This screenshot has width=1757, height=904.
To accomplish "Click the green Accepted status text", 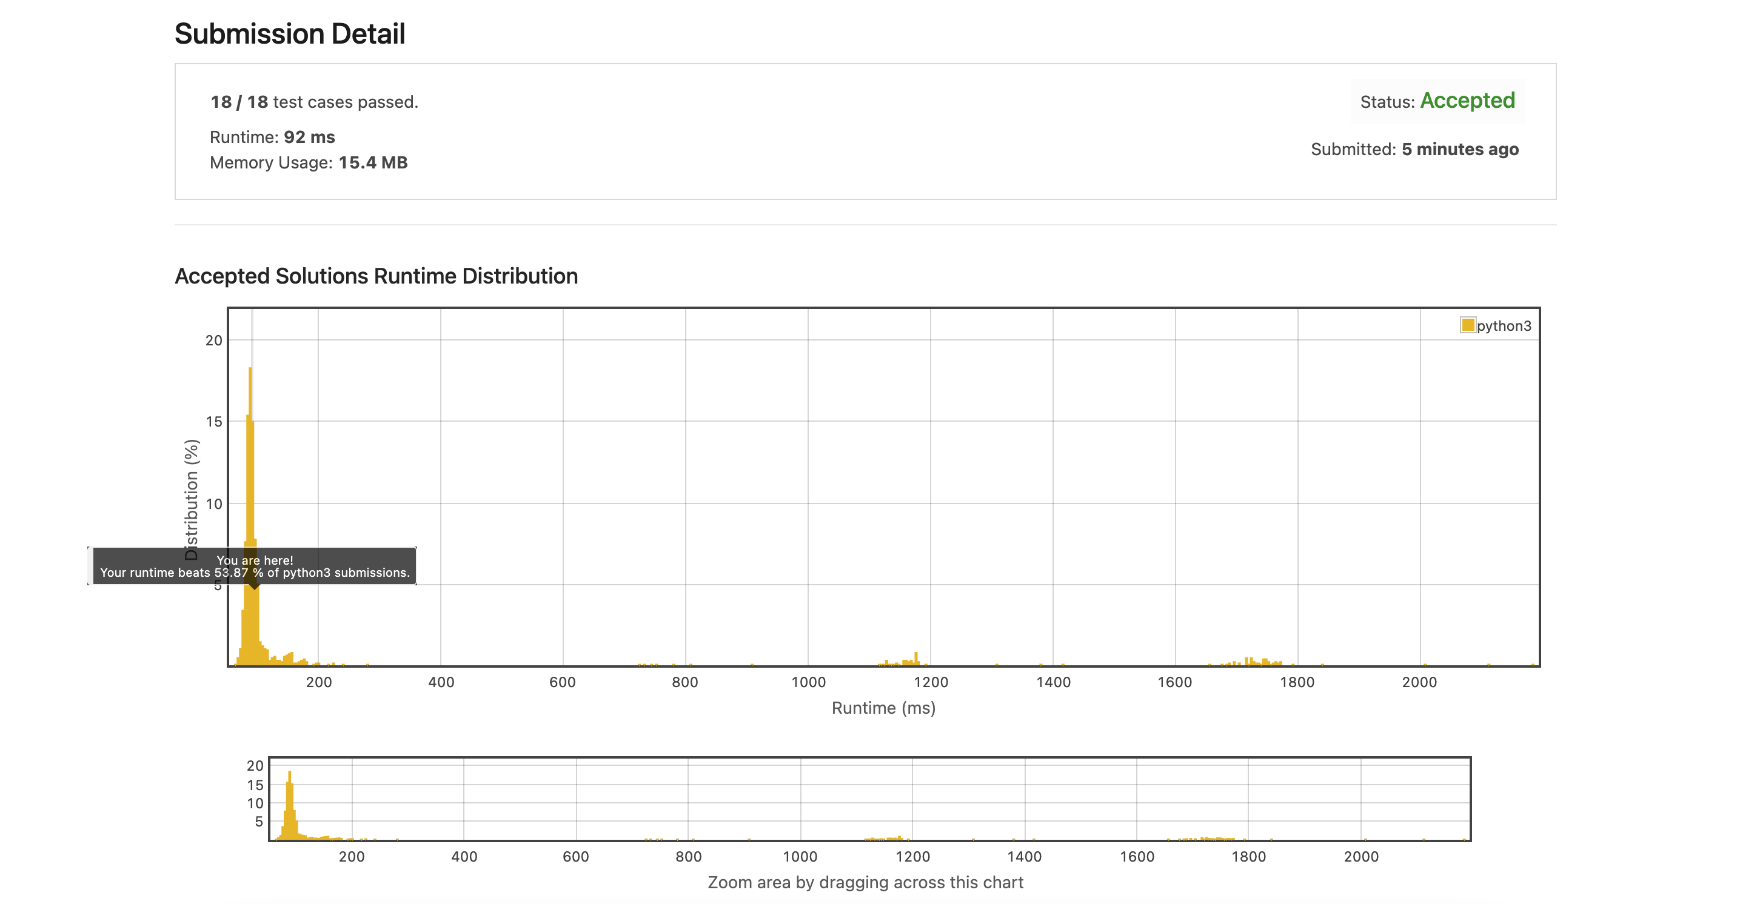I will coord(1467,101).
